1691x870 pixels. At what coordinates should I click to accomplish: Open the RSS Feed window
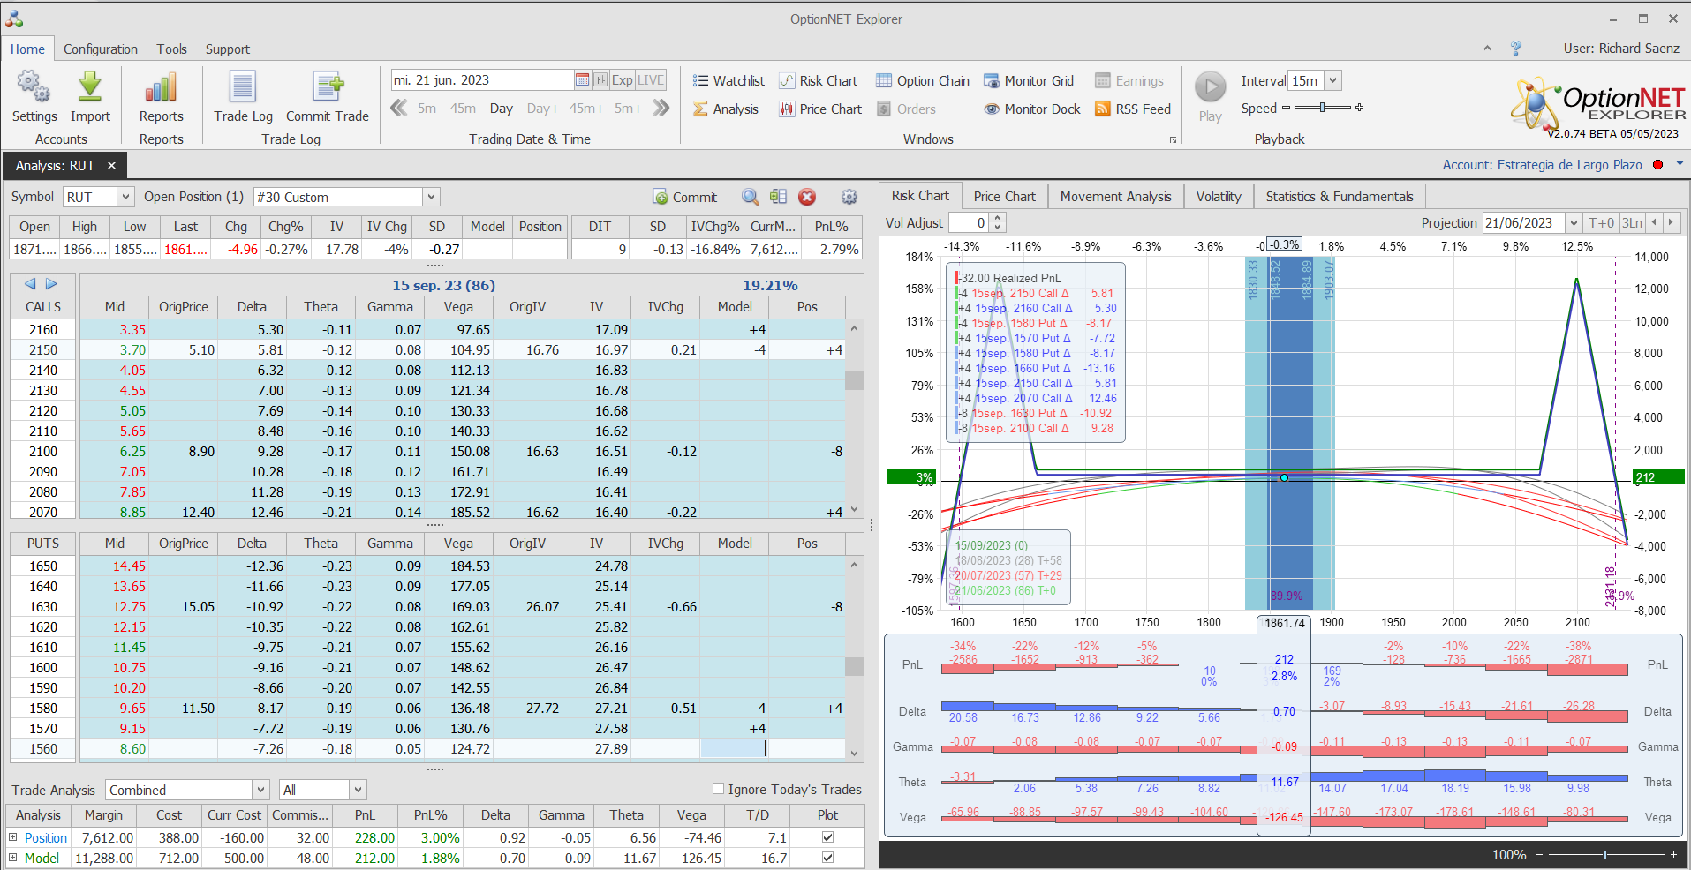(x=1133, y=109)
